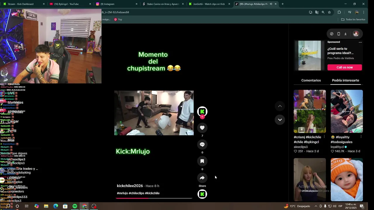Viewport: 374px width, 210px height.
Task: Open the Yuy Pinterest bookmark
Action: coord(118,20)
